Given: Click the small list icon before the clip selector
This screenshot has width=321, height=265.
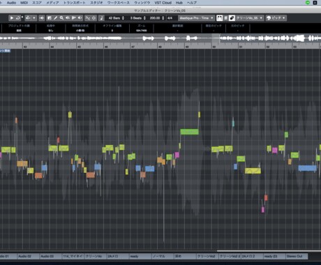Looking at the screenshot, I should tap(225, 18).
